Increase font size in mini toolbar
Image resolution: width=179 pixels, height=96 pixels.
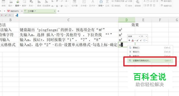pyautogui.click(x=137, y=40)
